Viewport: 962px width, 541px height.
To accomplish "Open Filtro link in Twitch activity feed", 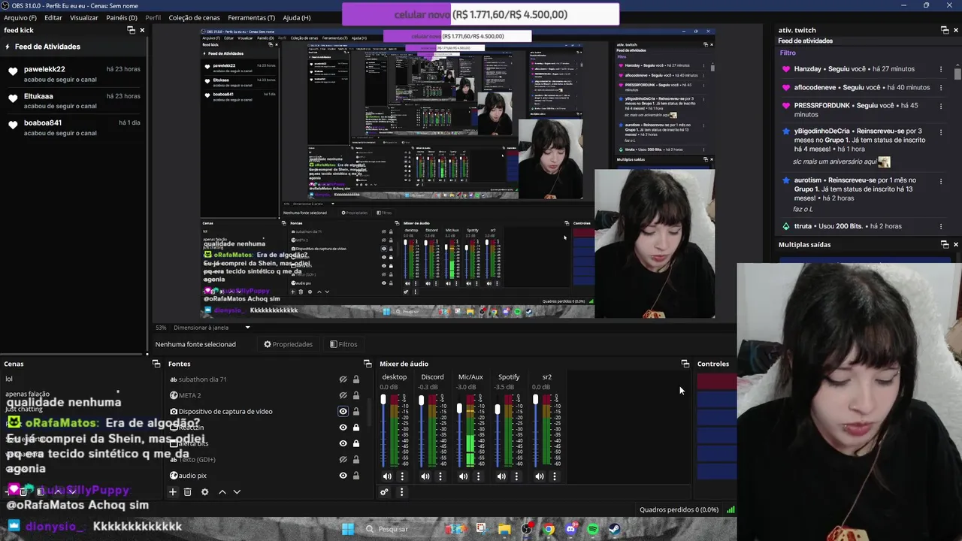I will point(788,53).
